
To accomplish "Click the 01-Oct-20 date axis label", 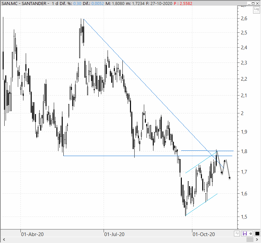I will pyautogui.click(x=204, y=234).
